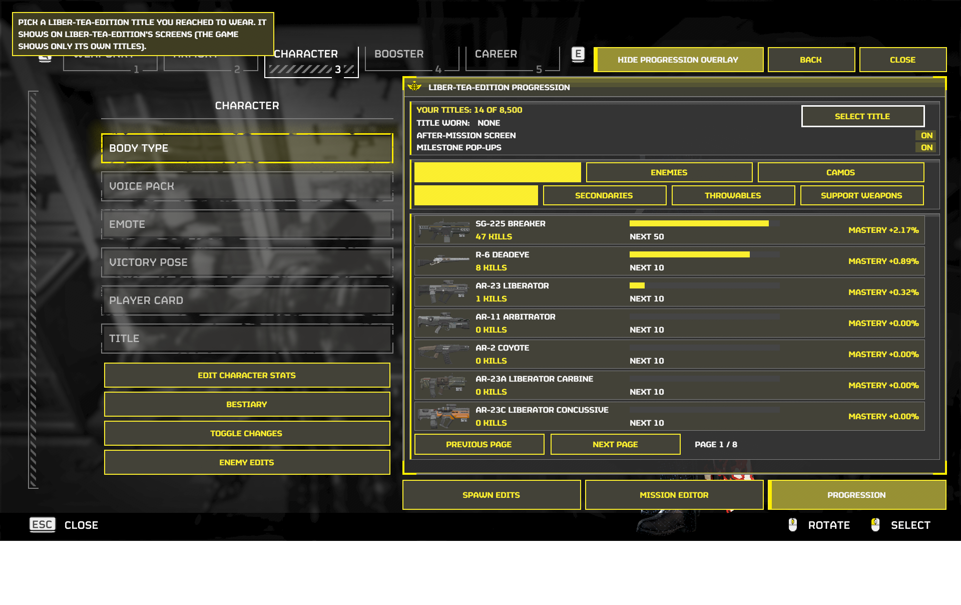The width and height of the screenshot is (961, 605).
Task: Click the hatched vertical scrollbar beside the Character menu
Action: tap(33, 289)
